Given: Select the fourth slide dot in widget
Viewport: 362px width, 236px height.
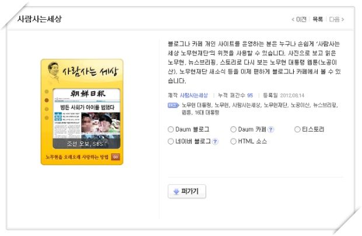Looking at the screenshot, I should [x=47, y=118].
